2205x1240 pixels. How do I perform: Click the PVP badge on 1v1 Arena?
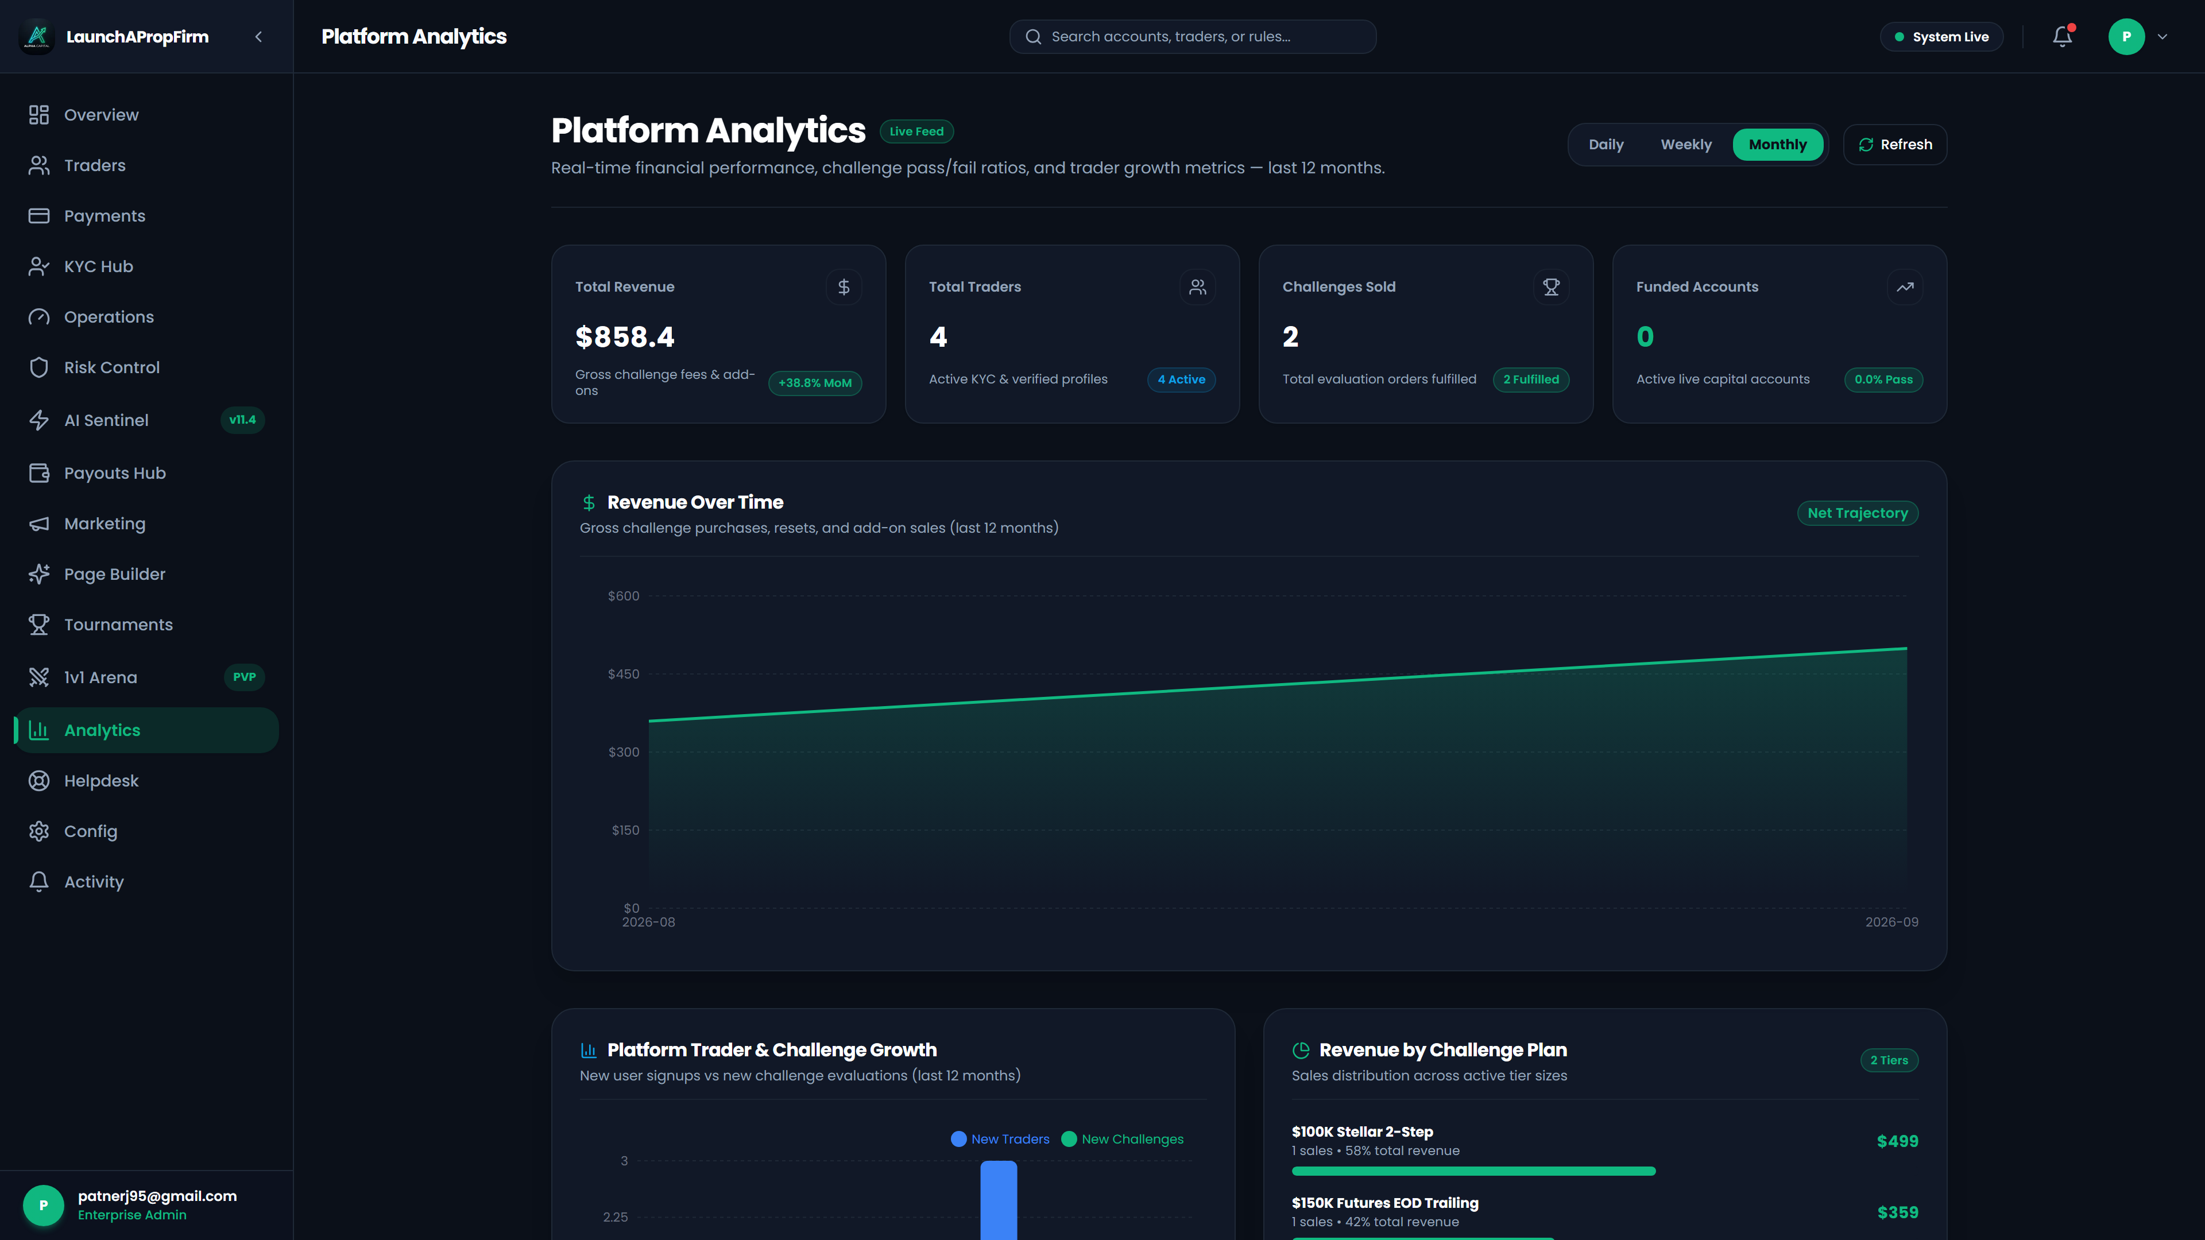(x=244, y=677)
